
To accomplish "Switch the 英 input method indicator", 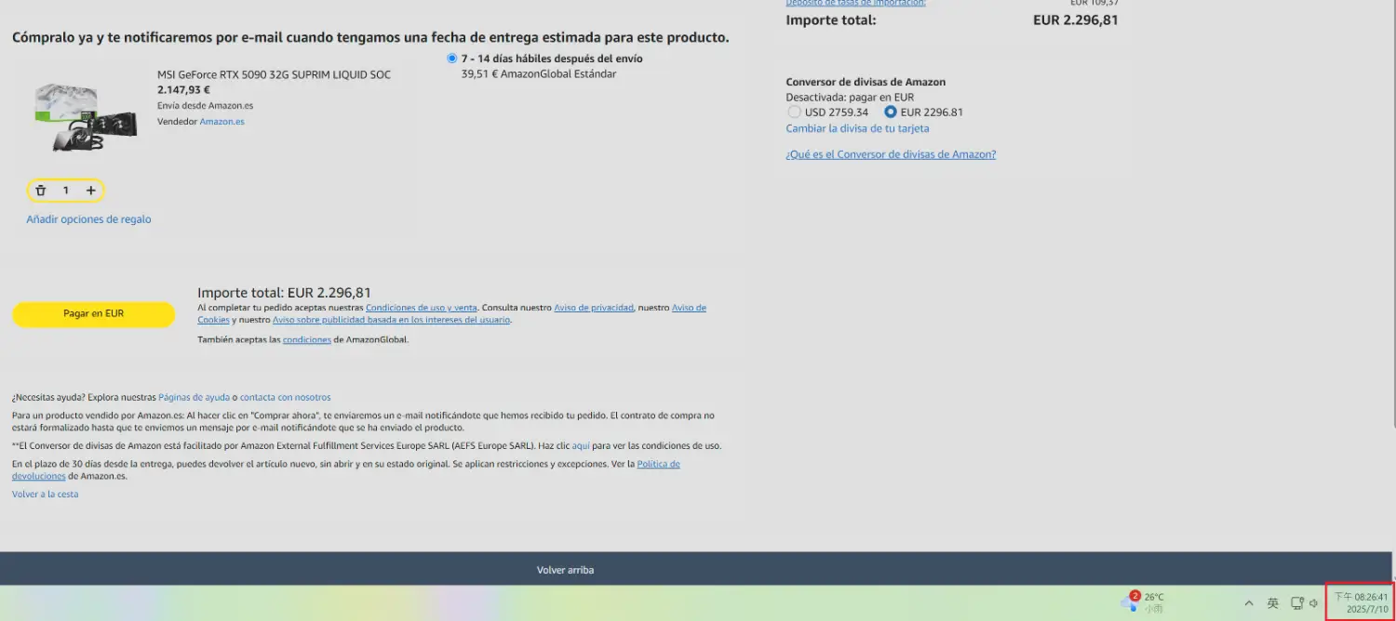I will (x=1272, y=603).
